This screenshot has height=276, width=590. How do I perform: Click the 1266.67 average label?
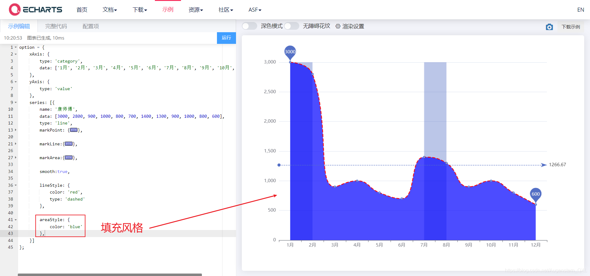[x=557, y=165]
